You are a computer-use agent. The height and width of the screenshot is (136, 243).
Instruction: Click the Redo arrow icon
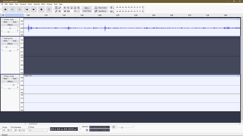(79, 11)
